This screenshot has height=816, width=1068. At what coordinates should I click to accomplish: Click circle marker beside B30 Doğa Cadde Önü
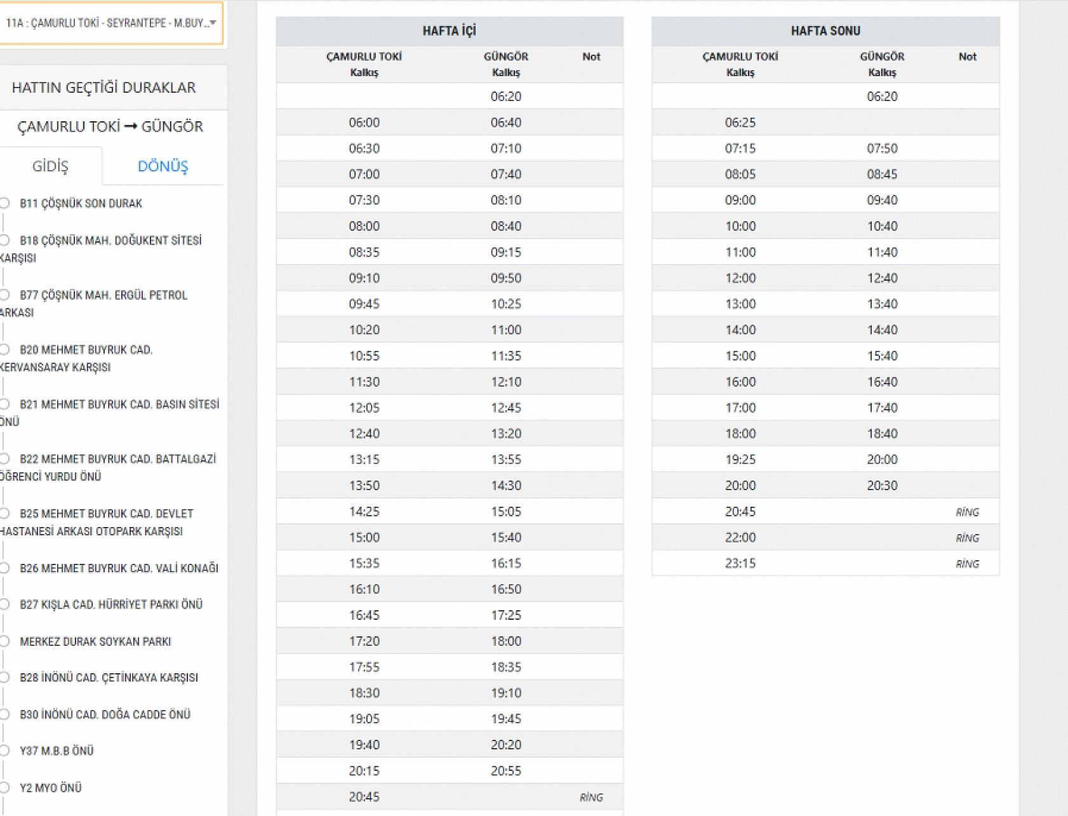pos(4,714)
